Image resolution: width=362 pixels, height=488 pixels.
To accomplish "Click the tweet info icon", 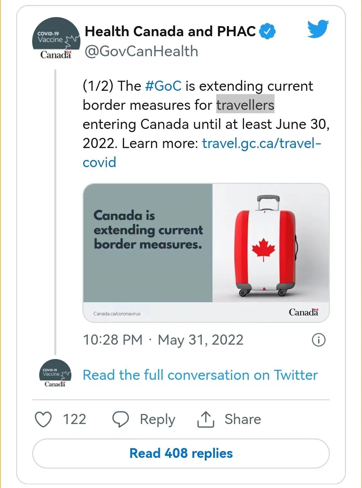I will coord(318,340).
